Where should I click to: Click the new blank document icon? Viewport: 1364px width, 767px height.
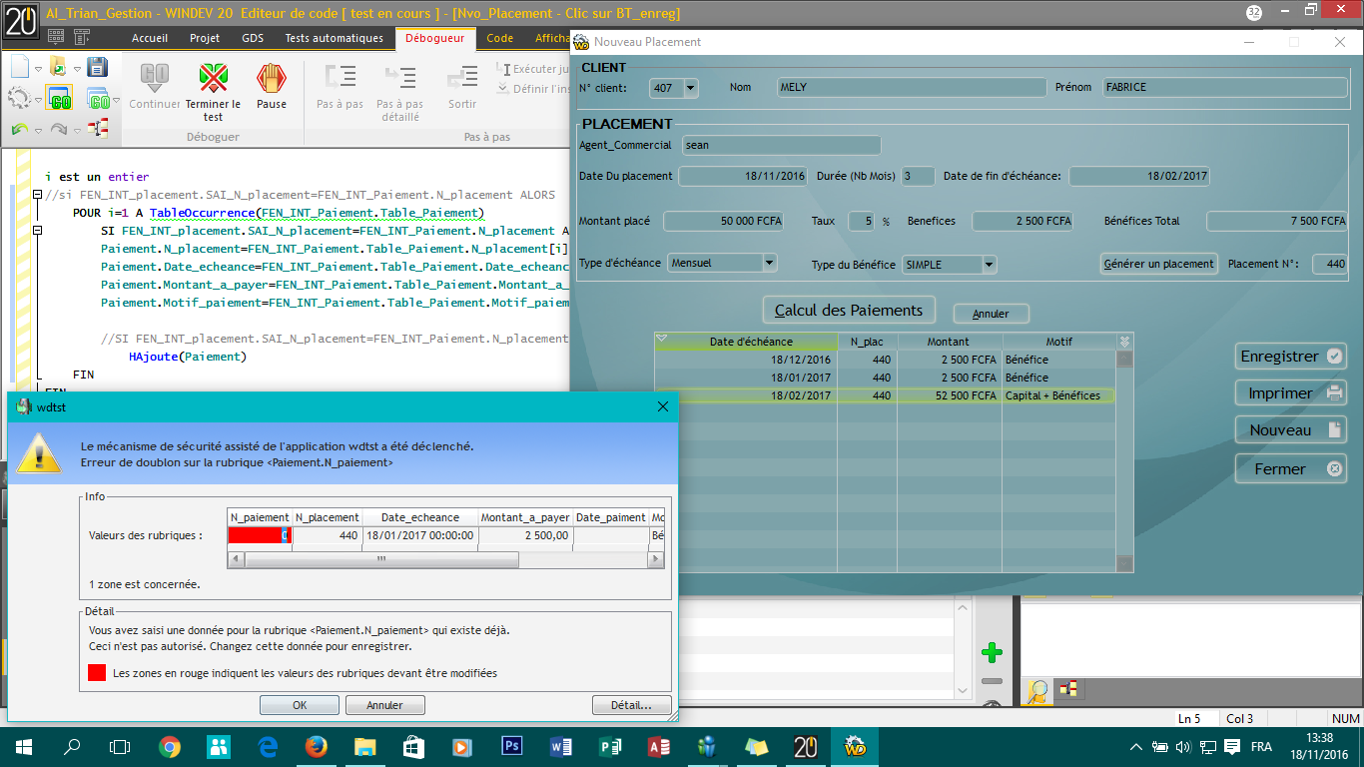(x=20, y=67)
